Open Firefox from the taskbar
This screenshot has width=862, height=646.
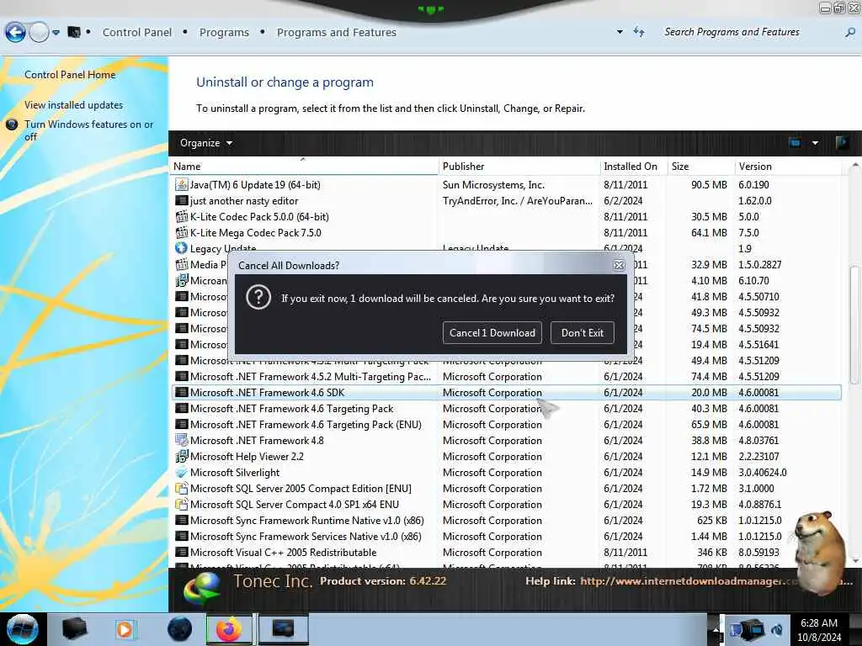coord(229,629)
